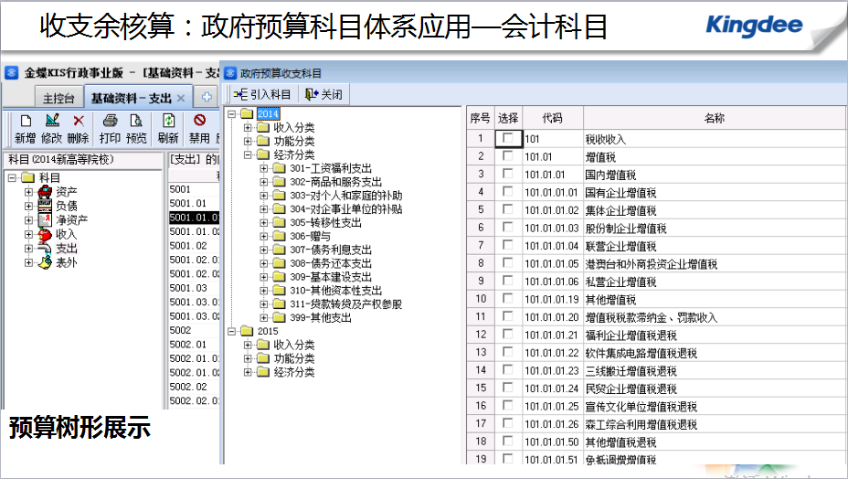This screenshot has width=848, height=479.
Task: Click the 2014 root folder icon
Action: pyautogui.click(x=247, y=113)
